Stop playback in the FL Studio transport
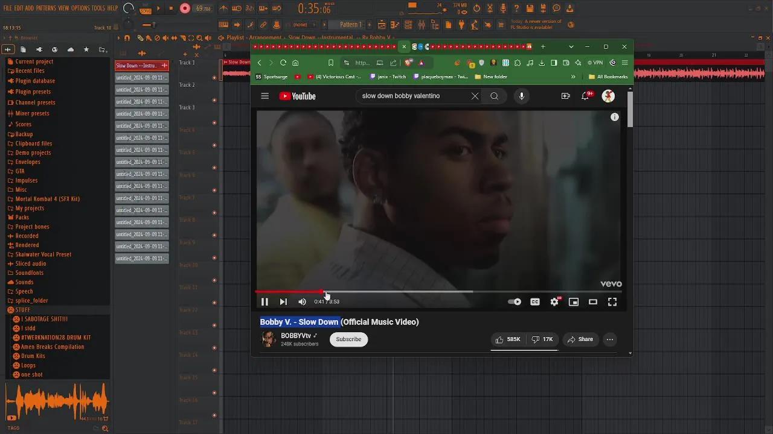This screenshot has width=773, height=434. click(x=171, y=8)
